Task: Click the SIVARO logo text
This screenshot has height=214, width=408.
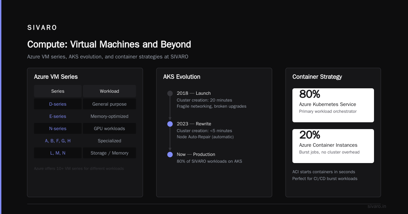Action: (x=42, y=28)
